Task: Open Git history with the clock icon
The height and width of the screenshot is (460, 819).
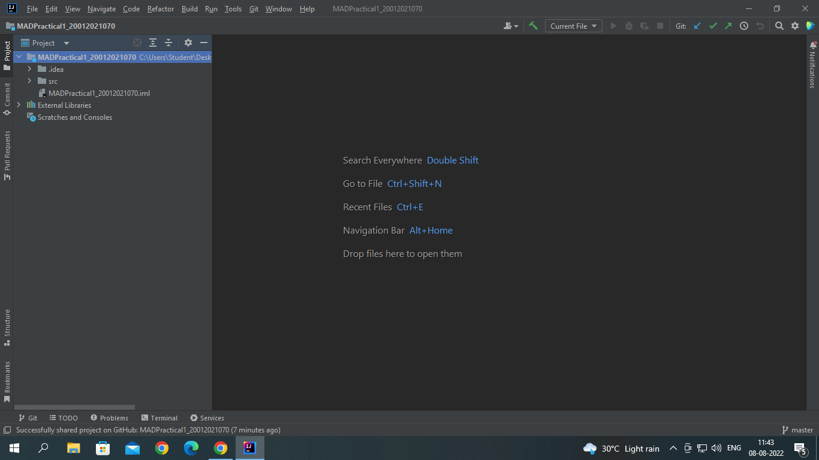Action: [743, 26]
